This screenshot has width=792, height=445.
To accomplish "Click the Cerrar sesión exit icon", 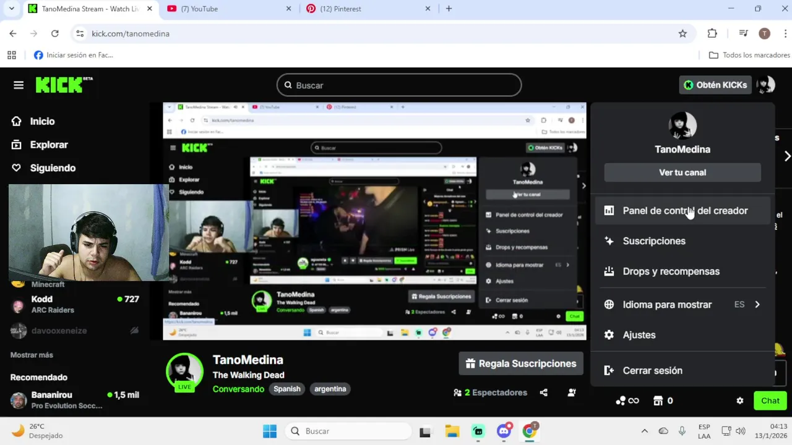I will point(609,371).
